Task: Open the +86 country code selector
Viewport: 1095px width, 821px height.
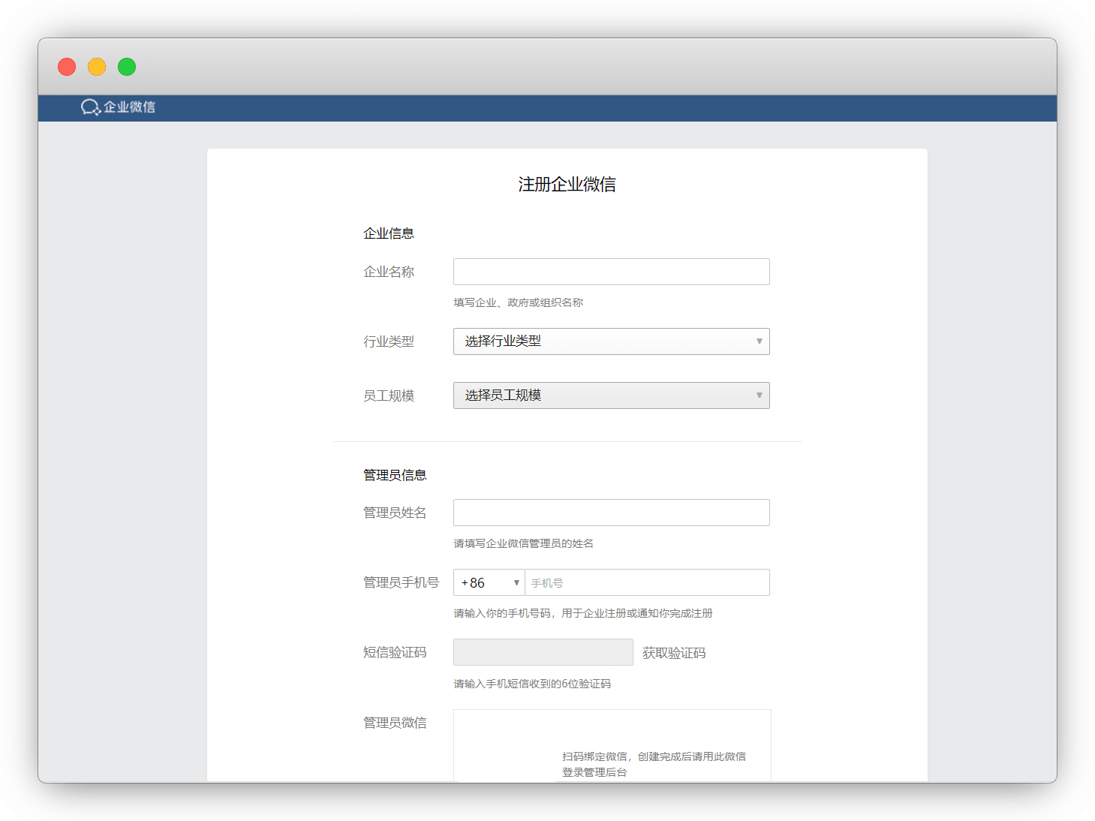Action: [x=489, y=583]
